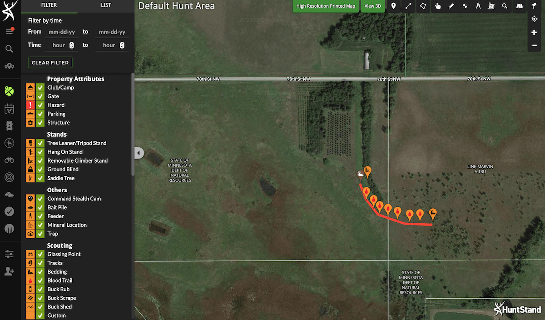The image size is (545, 320).
Task: Switch to the LIST tab
Action: pos(106,6)
